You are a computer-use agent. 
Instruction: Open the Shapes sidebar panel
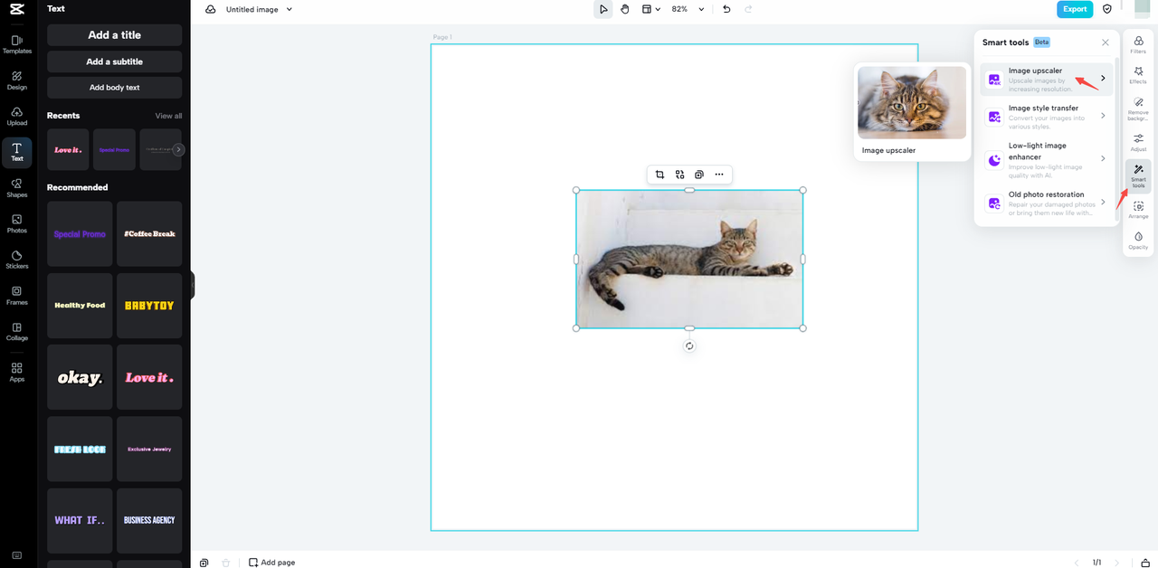coord(17,188)
